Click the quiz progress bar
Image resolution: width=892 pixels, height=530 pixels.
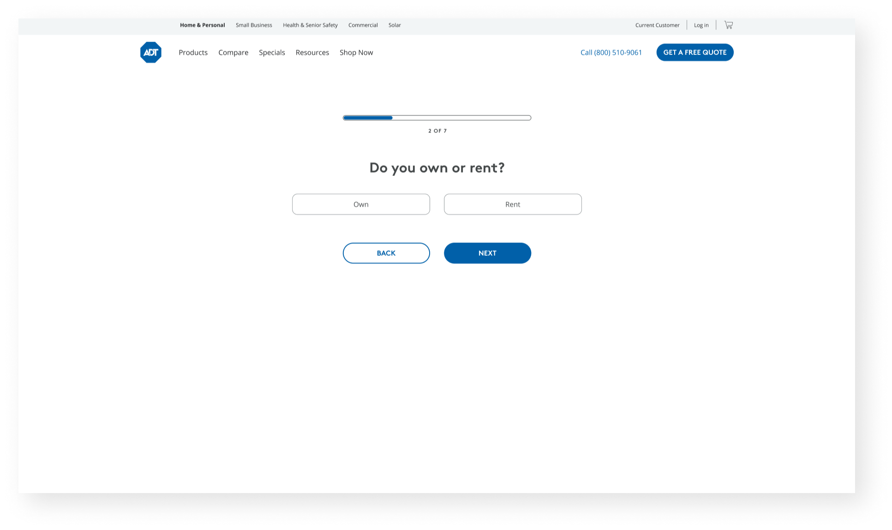pos(437,118)
